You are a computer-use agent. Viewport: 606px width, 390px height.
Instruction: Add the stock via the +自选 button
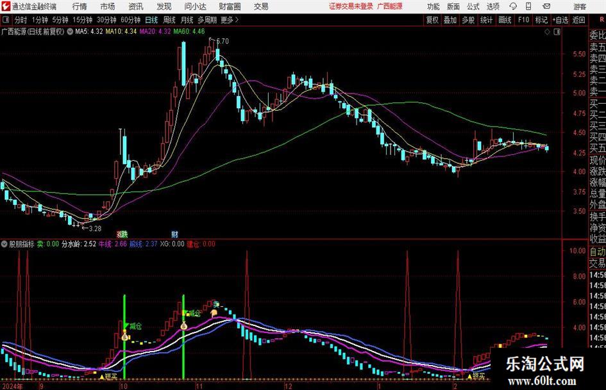point(560,20)
